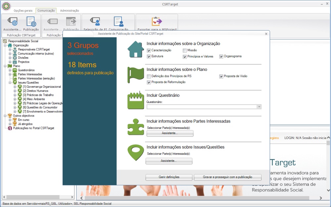The height and width of the screenshot is (207, 331).
Task: Collapse the Issues/Questões tree node
Action: coord(10,82)
